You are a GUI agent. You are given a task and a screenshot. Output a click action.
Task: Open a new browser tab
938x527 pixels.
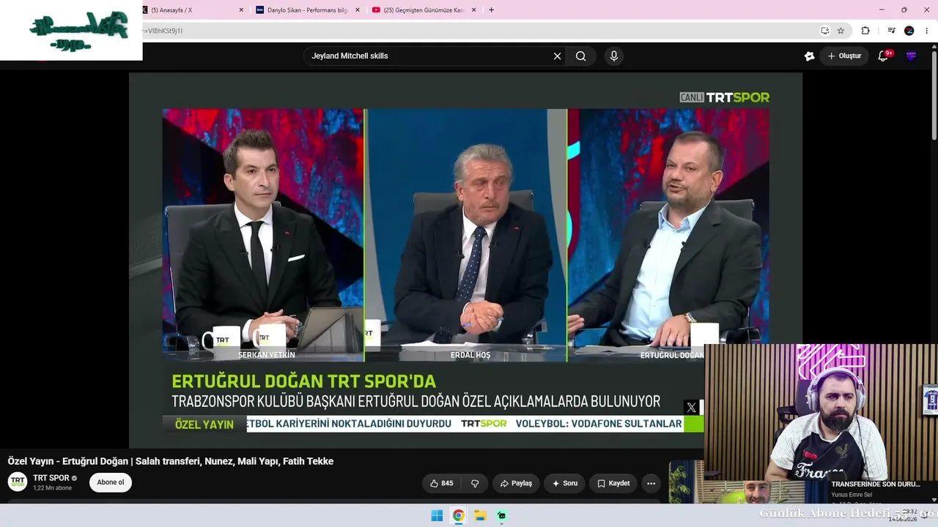pos(491,10)
